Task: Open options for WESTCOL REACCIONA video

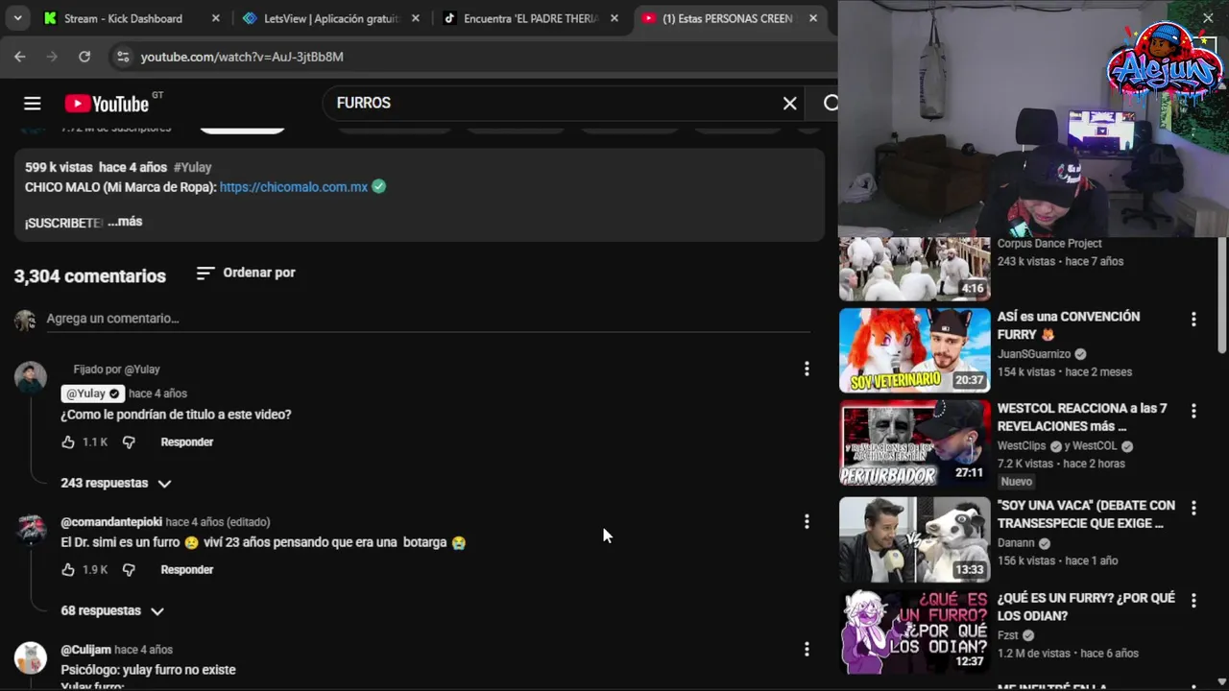Action: [1193, 411]
